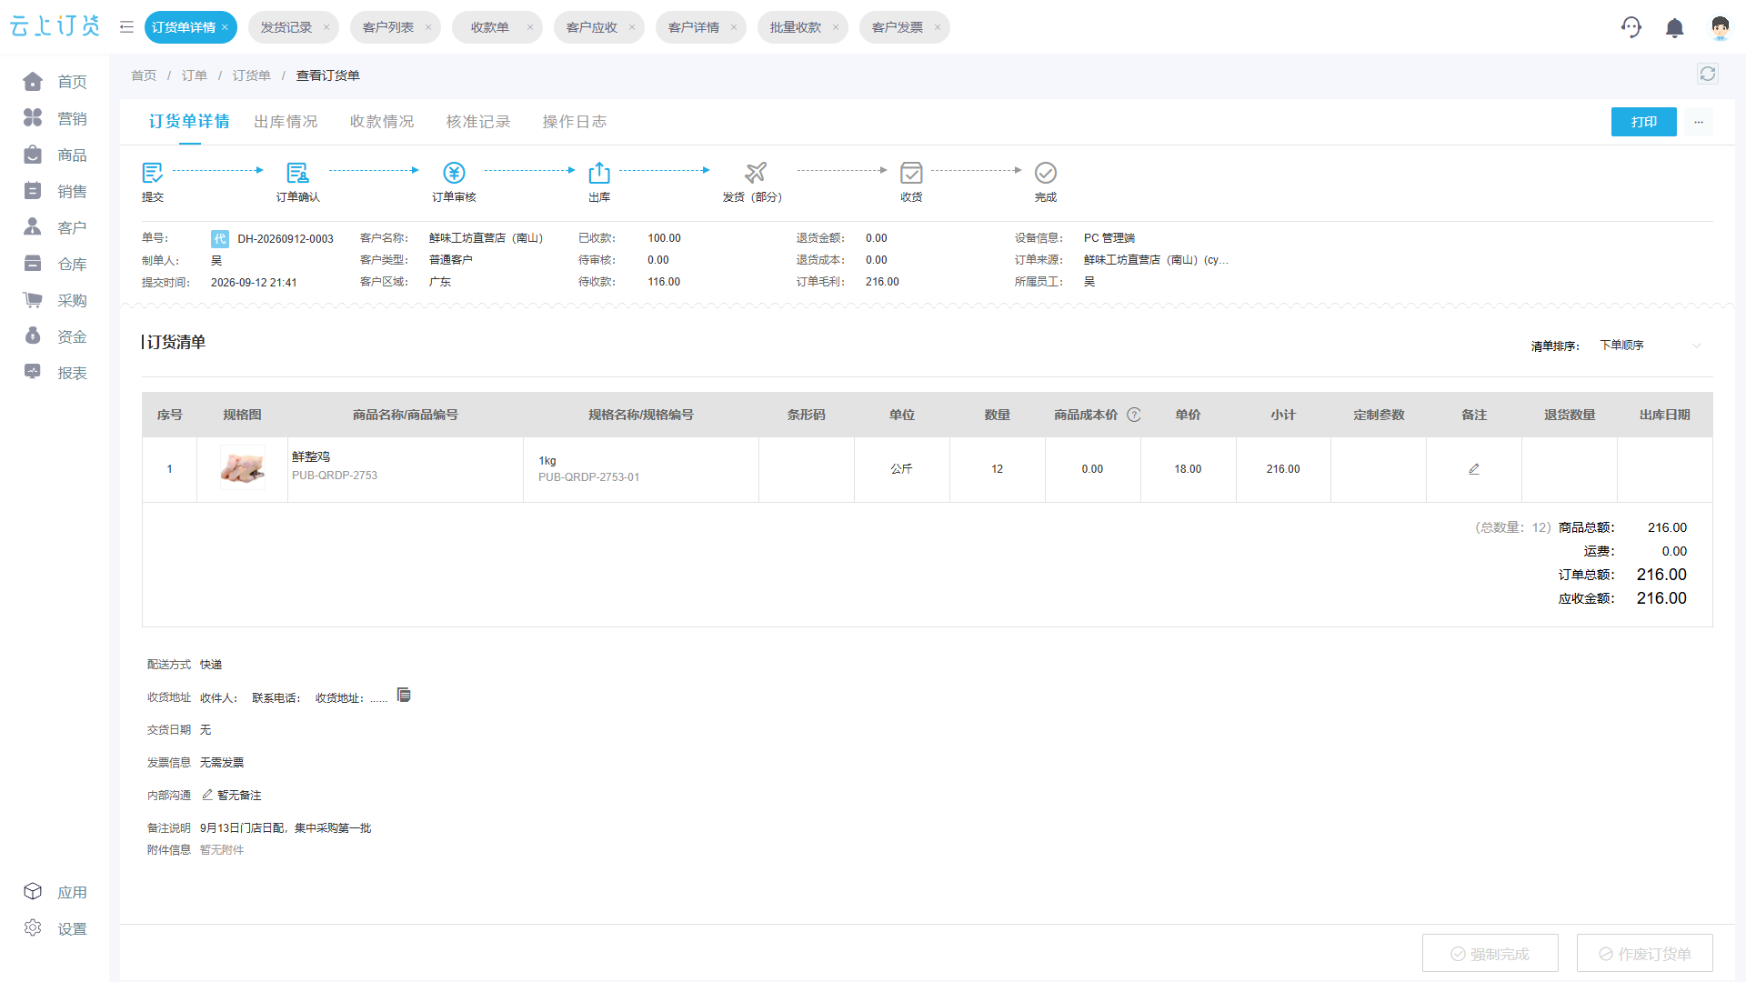Open 营销 in the sidebar
This screenshot has width=1746, height=982.
click(x=55, y=118)
